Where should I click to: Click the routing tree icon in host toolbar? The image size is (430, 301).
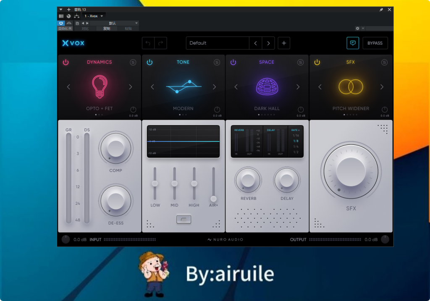click(x=77, y=16)
